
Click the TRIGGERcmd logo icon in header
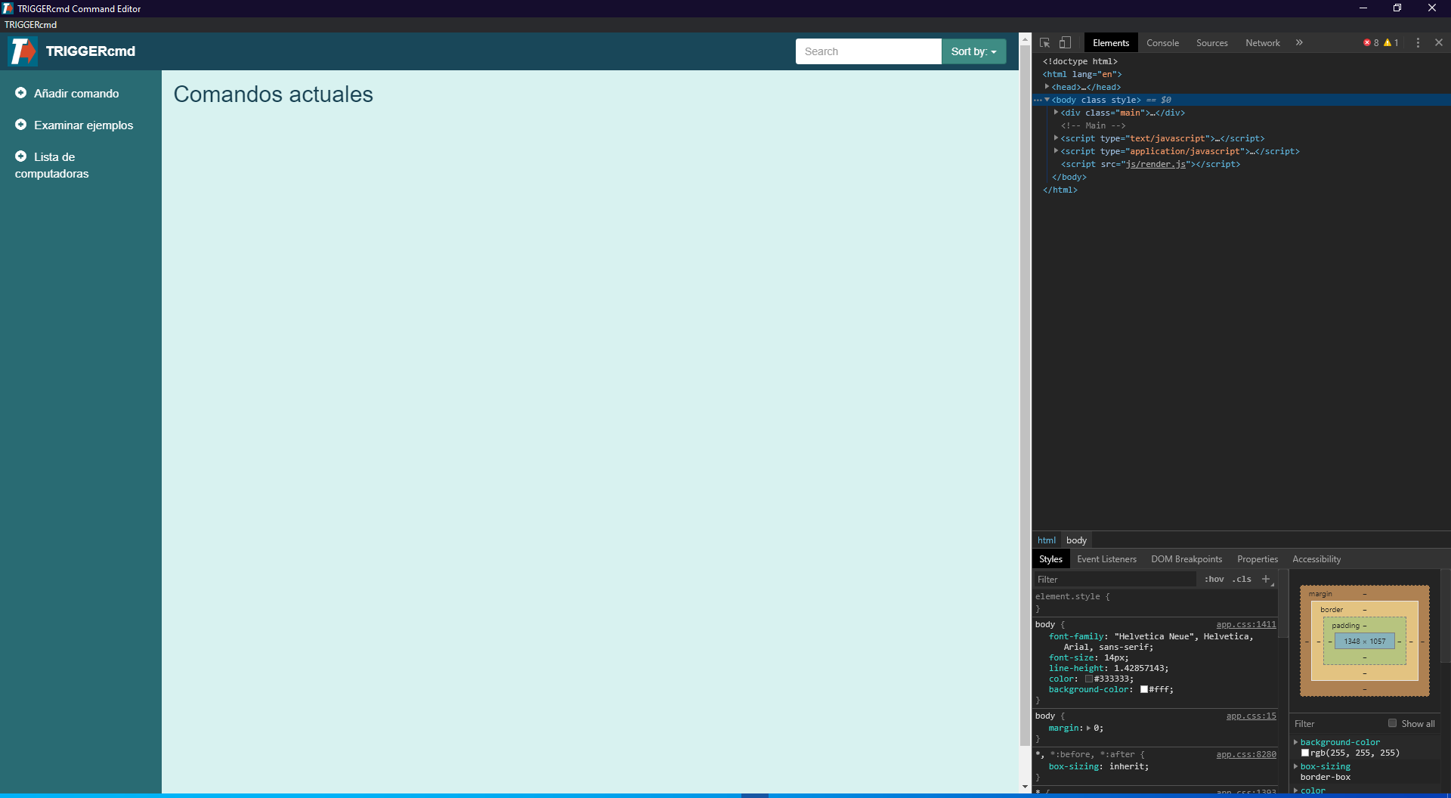point(23,51)
